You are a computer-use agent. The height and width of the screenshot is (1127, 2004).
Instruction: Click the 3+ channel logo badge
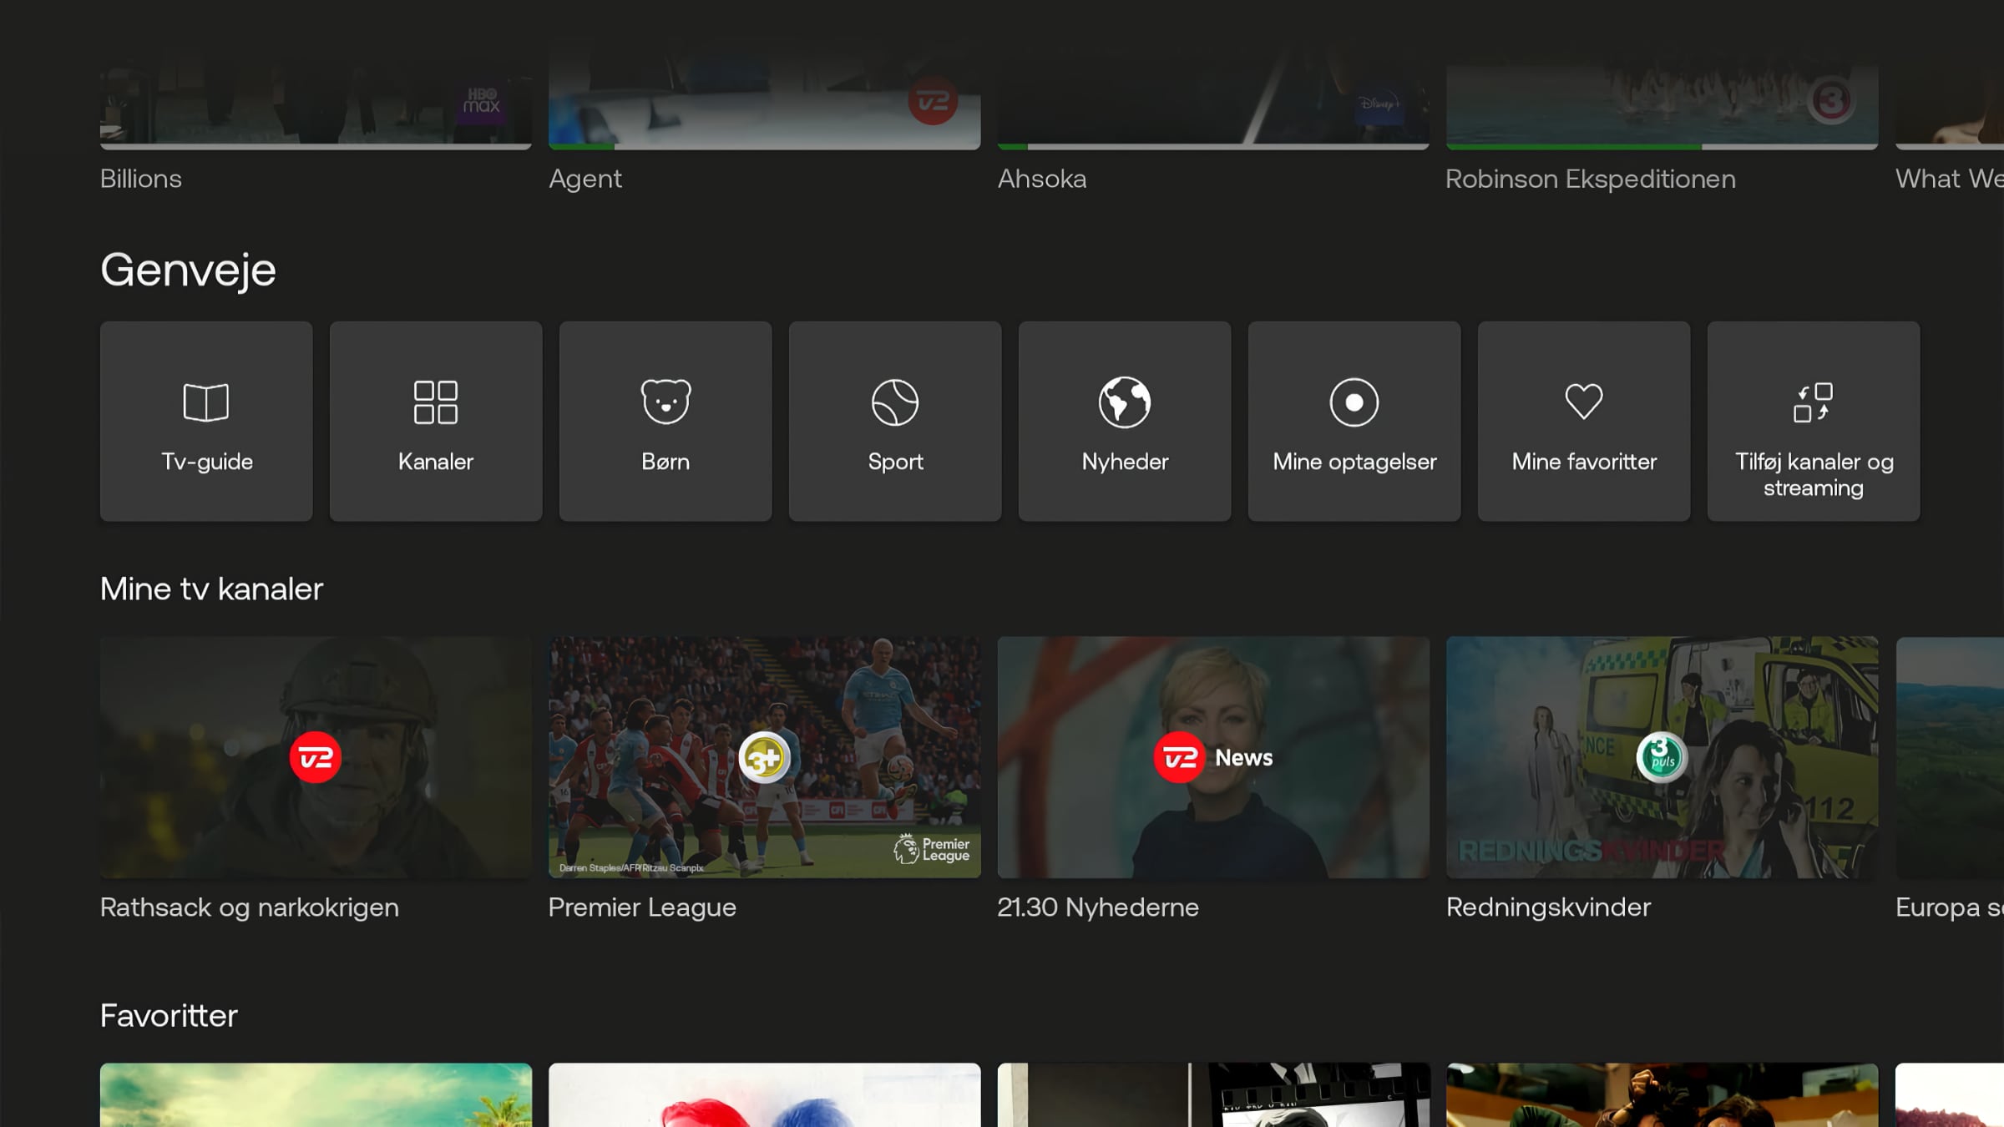[x=764, y=757]
